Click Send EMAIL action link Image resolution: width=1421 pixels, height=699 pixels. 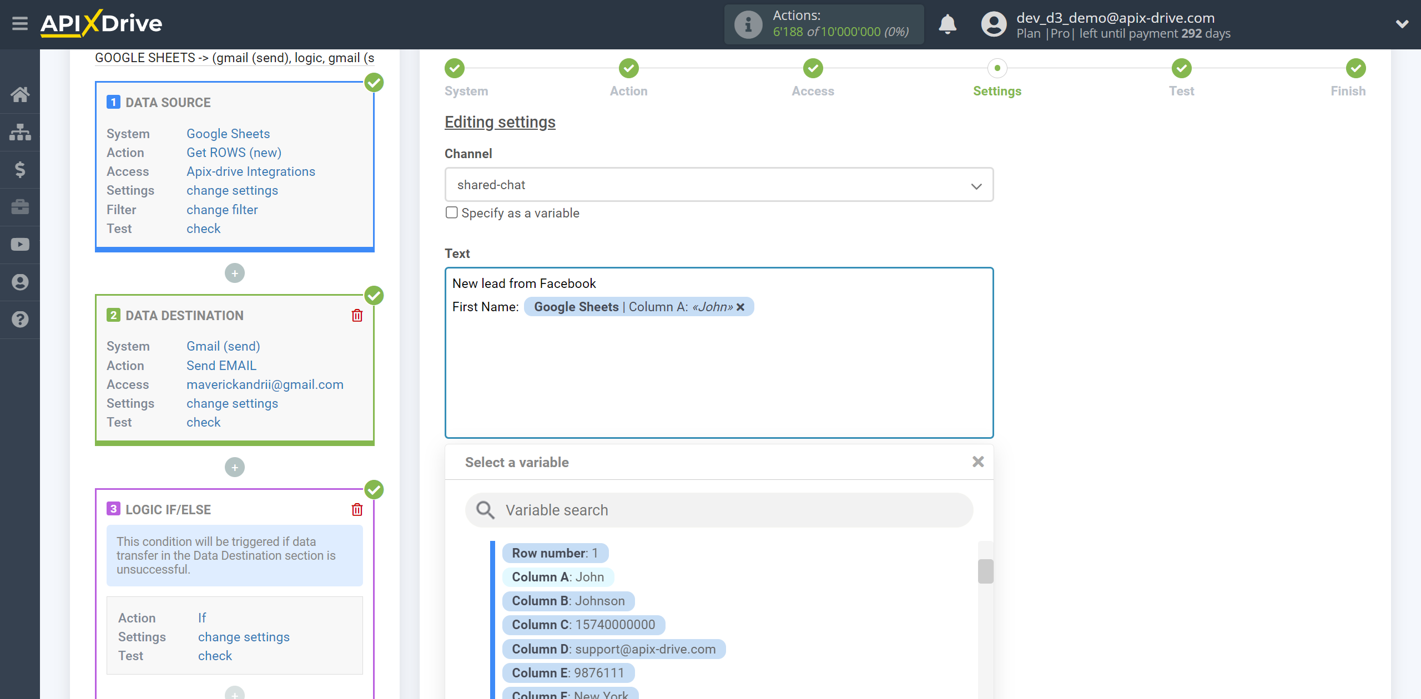pyautogui.click(x=221, y=366)
